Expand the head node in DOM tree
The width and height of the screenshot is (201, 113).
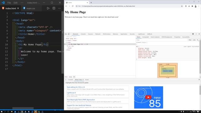pos(66,40)
